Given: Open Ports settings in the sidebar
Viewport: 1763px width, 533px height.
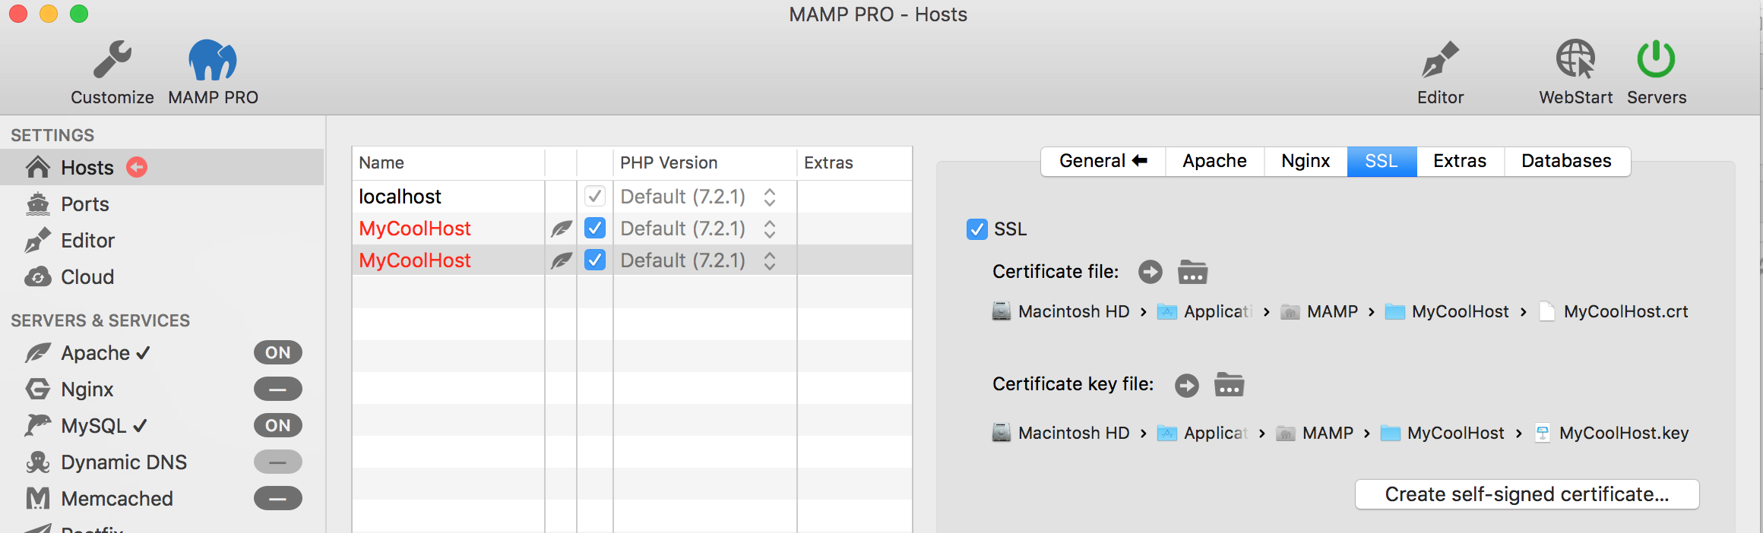Looking at the screenshot, I should (162, 203).
